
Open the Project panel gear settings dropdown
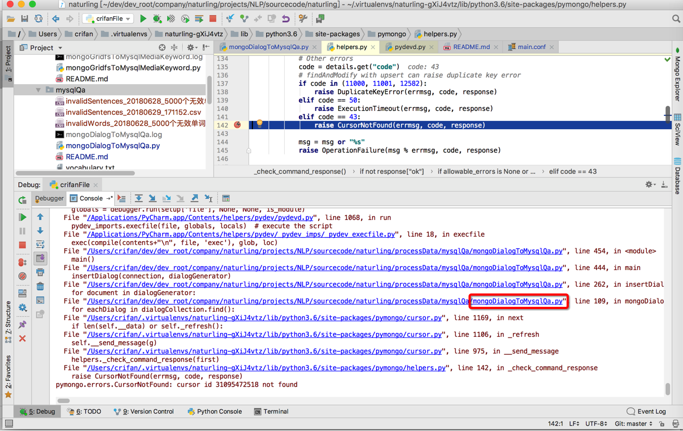(x=192, y=47)
